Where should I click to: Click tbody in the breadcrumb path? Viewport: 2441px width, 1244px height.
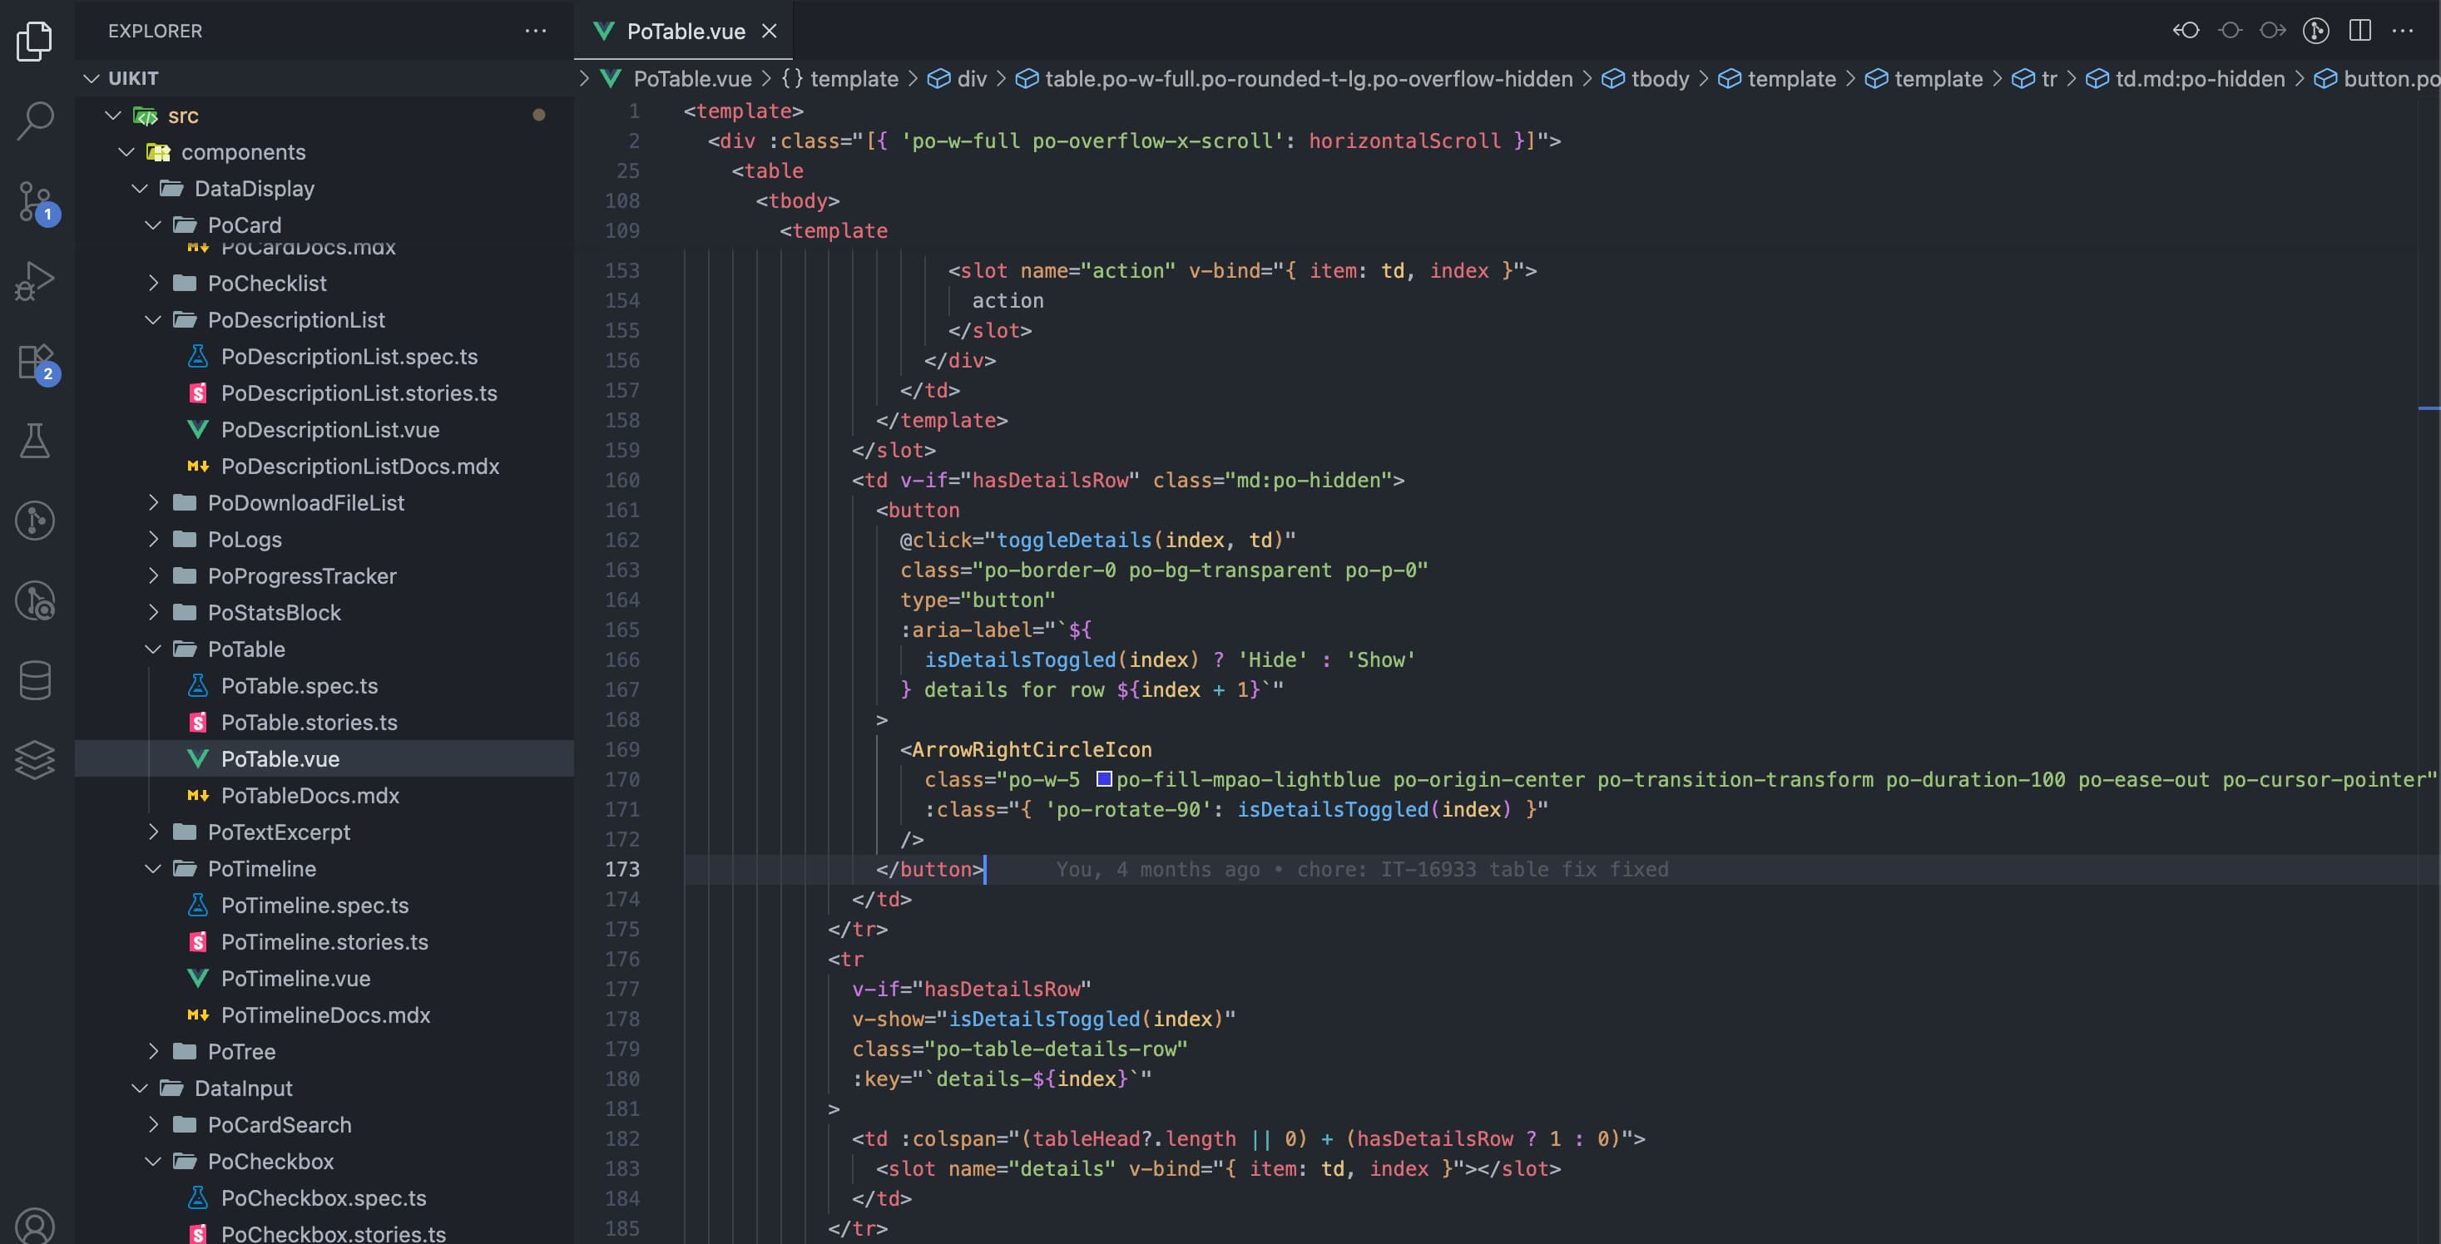pyautogui.click(x=1659, y=79)
